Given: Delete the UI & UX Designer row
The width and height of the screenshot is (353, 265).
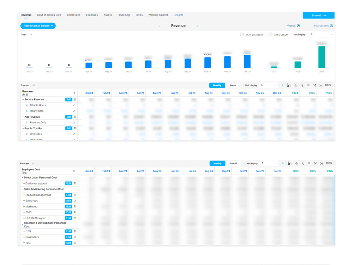Looking at the screenshot, I should click(x=74, y=218).
